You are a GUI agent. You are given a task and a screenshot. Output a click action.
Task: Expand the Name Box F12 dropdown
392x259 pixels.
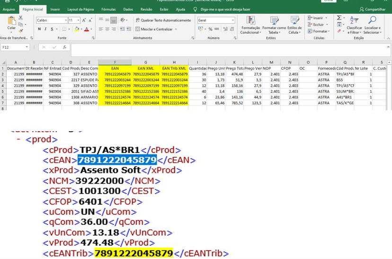[x=27, y=47]
